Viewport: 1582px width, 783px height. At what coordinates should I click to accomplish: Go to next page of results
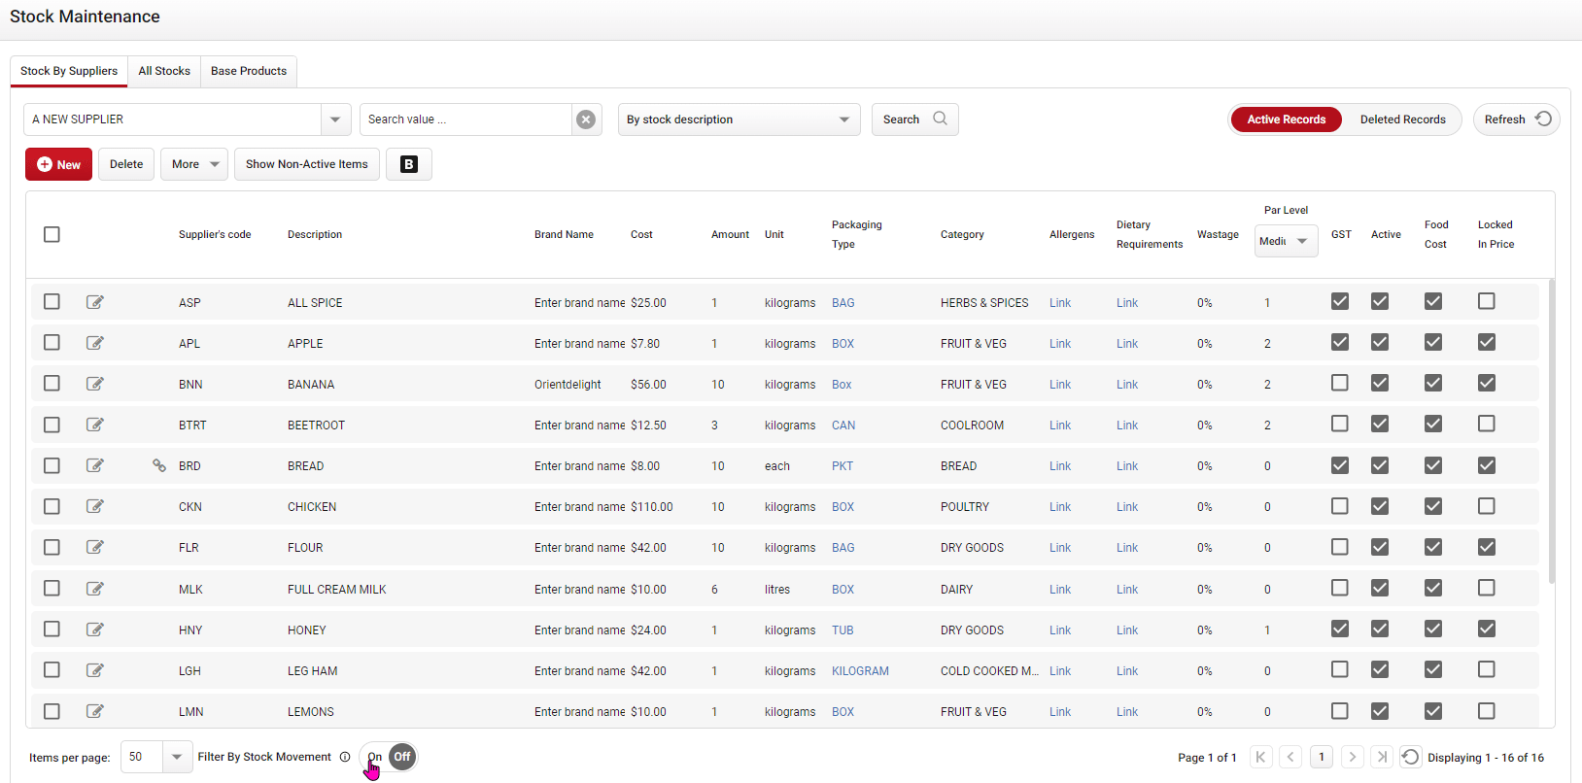pyautogui.click(x=1352, y=757)
